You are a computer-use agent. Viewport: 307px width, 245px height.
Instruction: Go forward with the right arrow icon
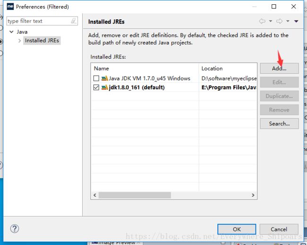280,21
